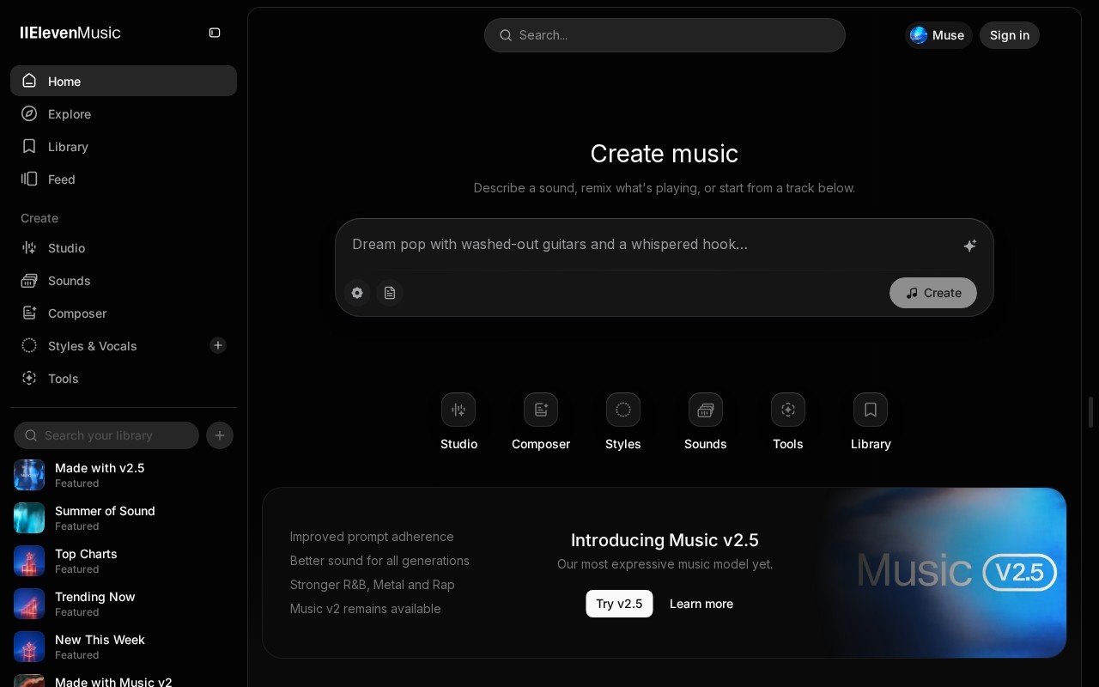Enhance the prompt with the sparkle icon
Image resolution: width=1099 pixels, height=687 pixels.
[x=969, y=246]
